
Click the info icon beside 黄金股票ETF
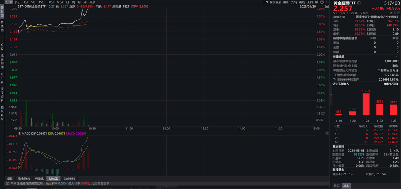coord(359,3)
